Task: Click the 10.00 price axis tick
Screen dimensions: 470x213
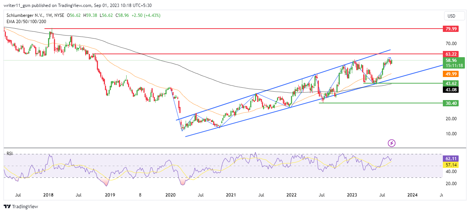Action: pyautogui.click(x=451, y=134)
